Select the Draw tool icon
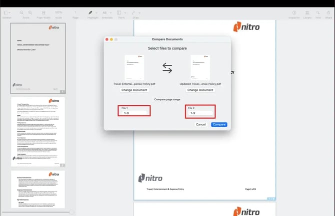 coord(133,13)
